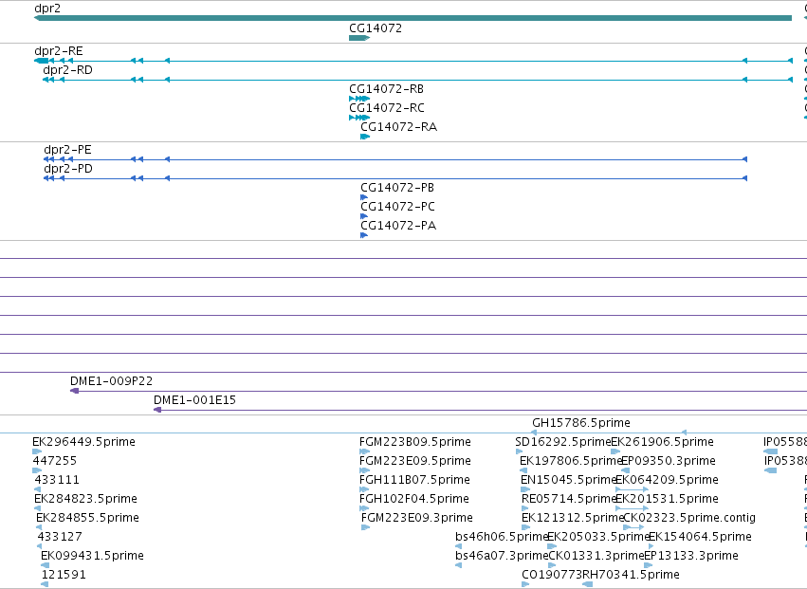Viewport: 807px width, 589px height.
Task: Click the DME1-001E15 clone arrowhead
Action: pyautogui.click(x=157, y=410)
